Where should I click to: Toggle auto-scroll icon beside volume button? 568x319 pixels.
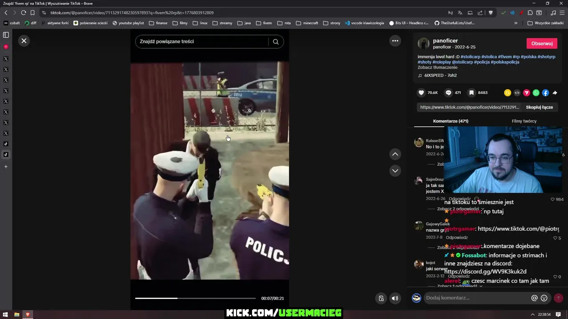click(381, 298)
